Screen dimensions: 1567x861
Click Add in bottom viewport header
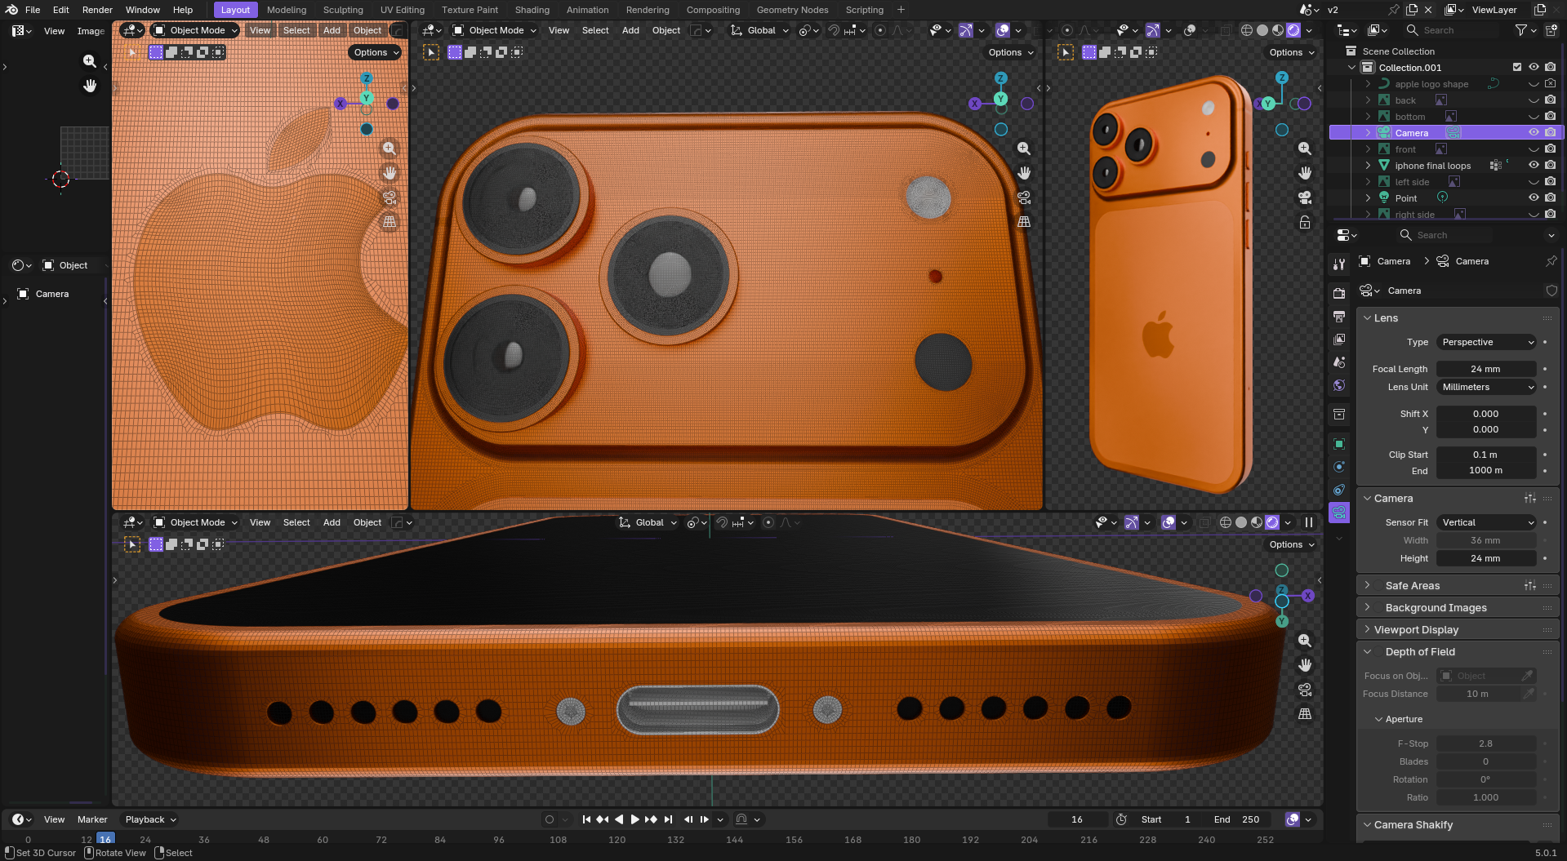point(332,522)
